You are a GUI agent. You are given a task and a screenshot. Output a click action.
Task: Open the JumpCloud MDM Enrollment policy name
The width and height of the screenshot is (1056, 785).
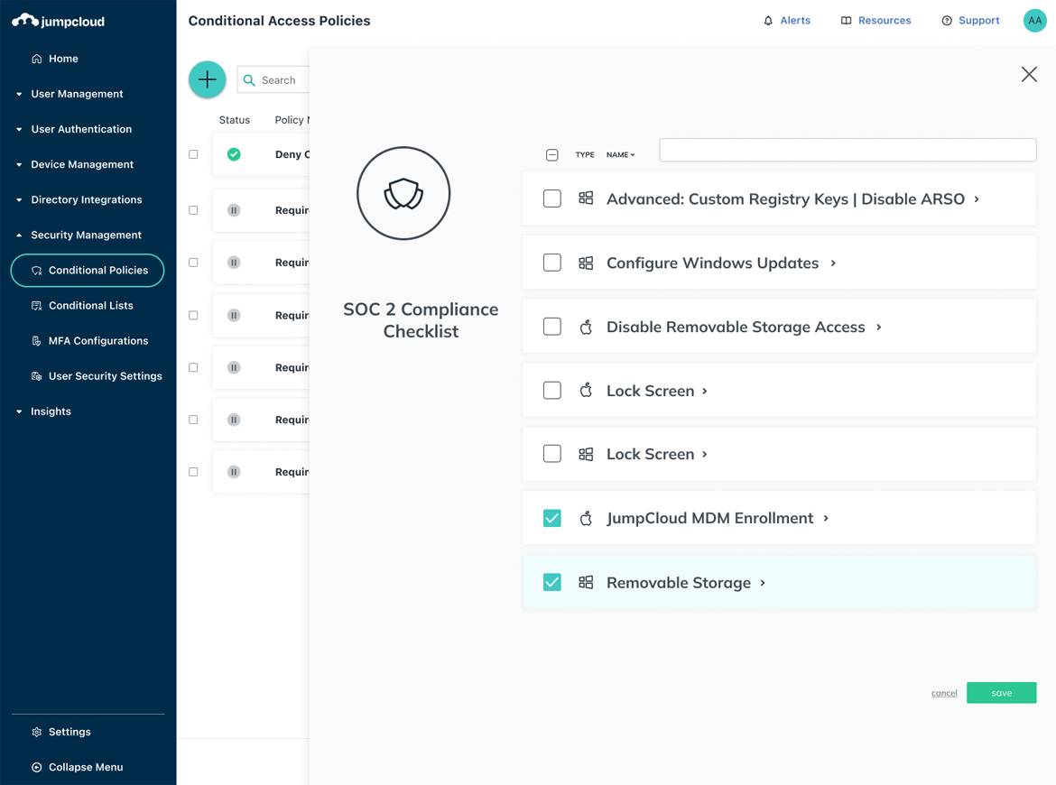click(x=709, y=519)
